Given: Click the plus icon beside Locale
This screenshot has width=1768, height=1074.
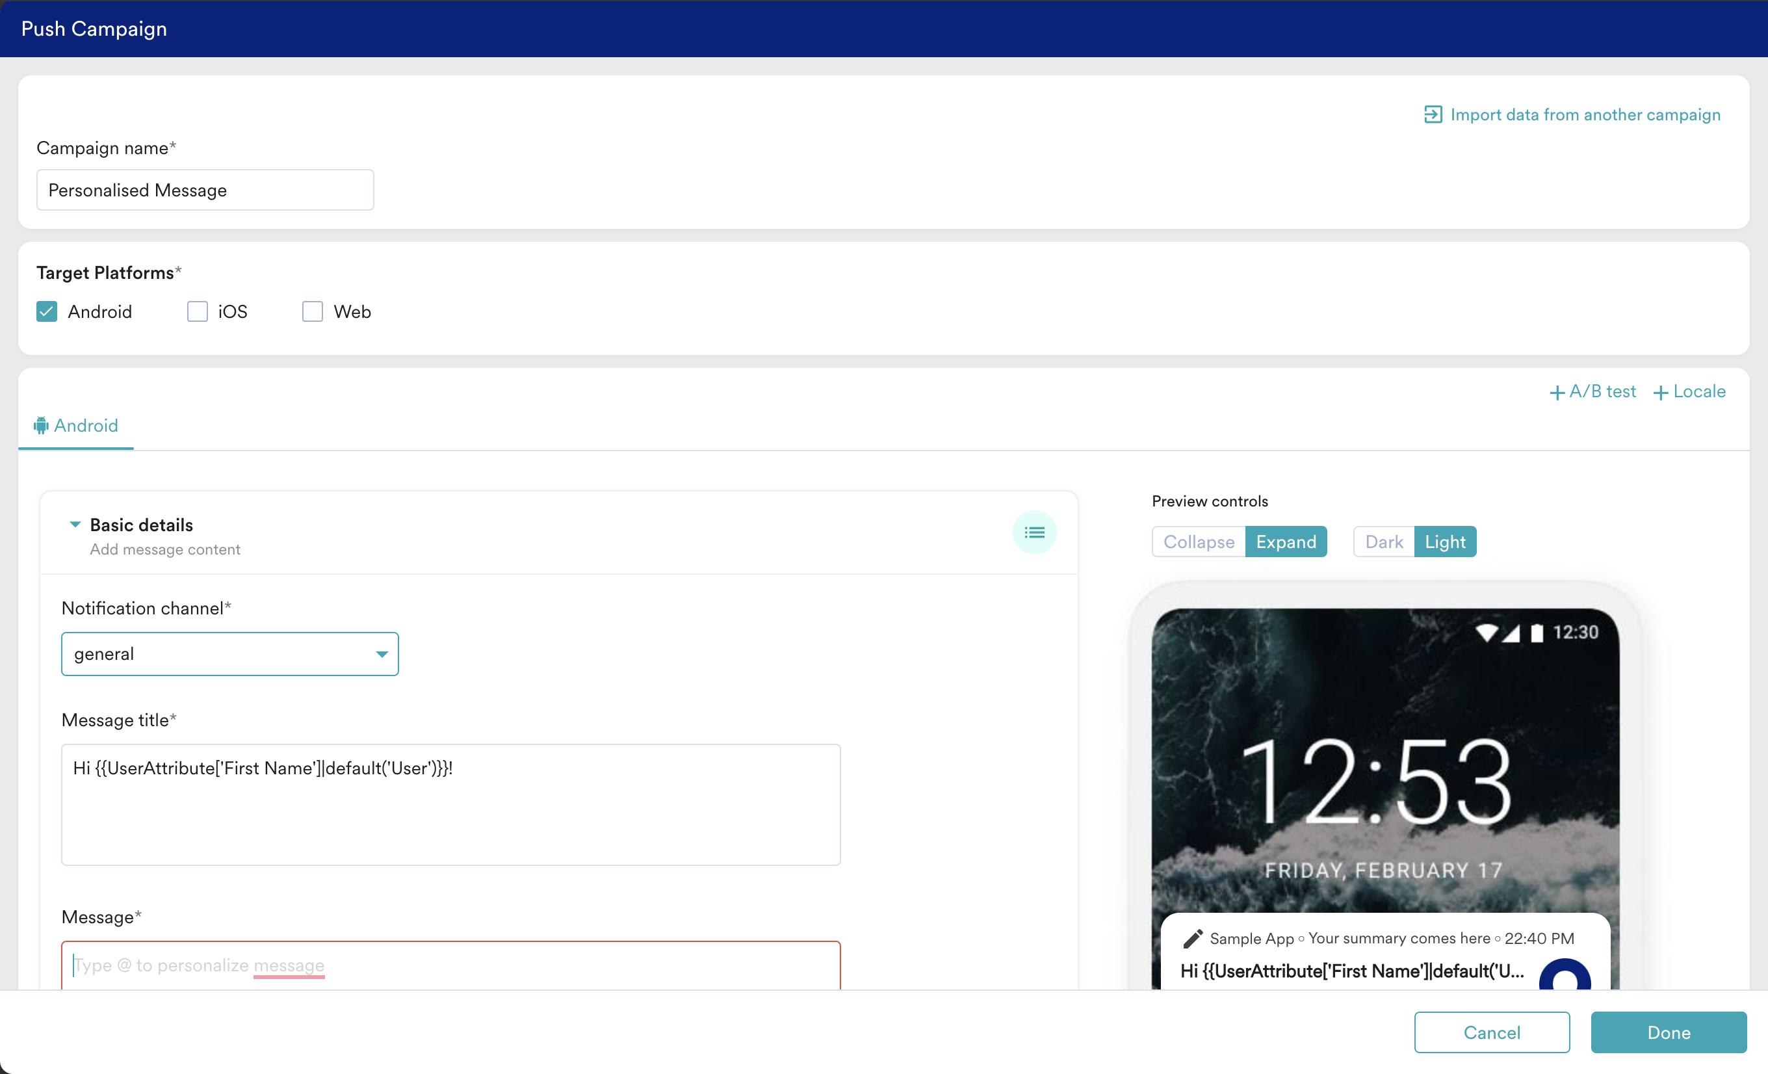Looking at the screenshot, I should point(1660,393).
